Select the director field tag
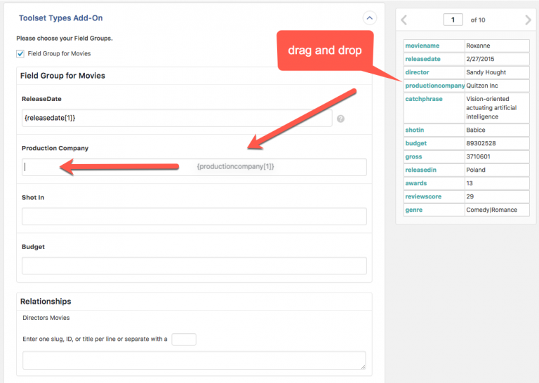The height and width of the screenshot is (383, 539). 417,72
